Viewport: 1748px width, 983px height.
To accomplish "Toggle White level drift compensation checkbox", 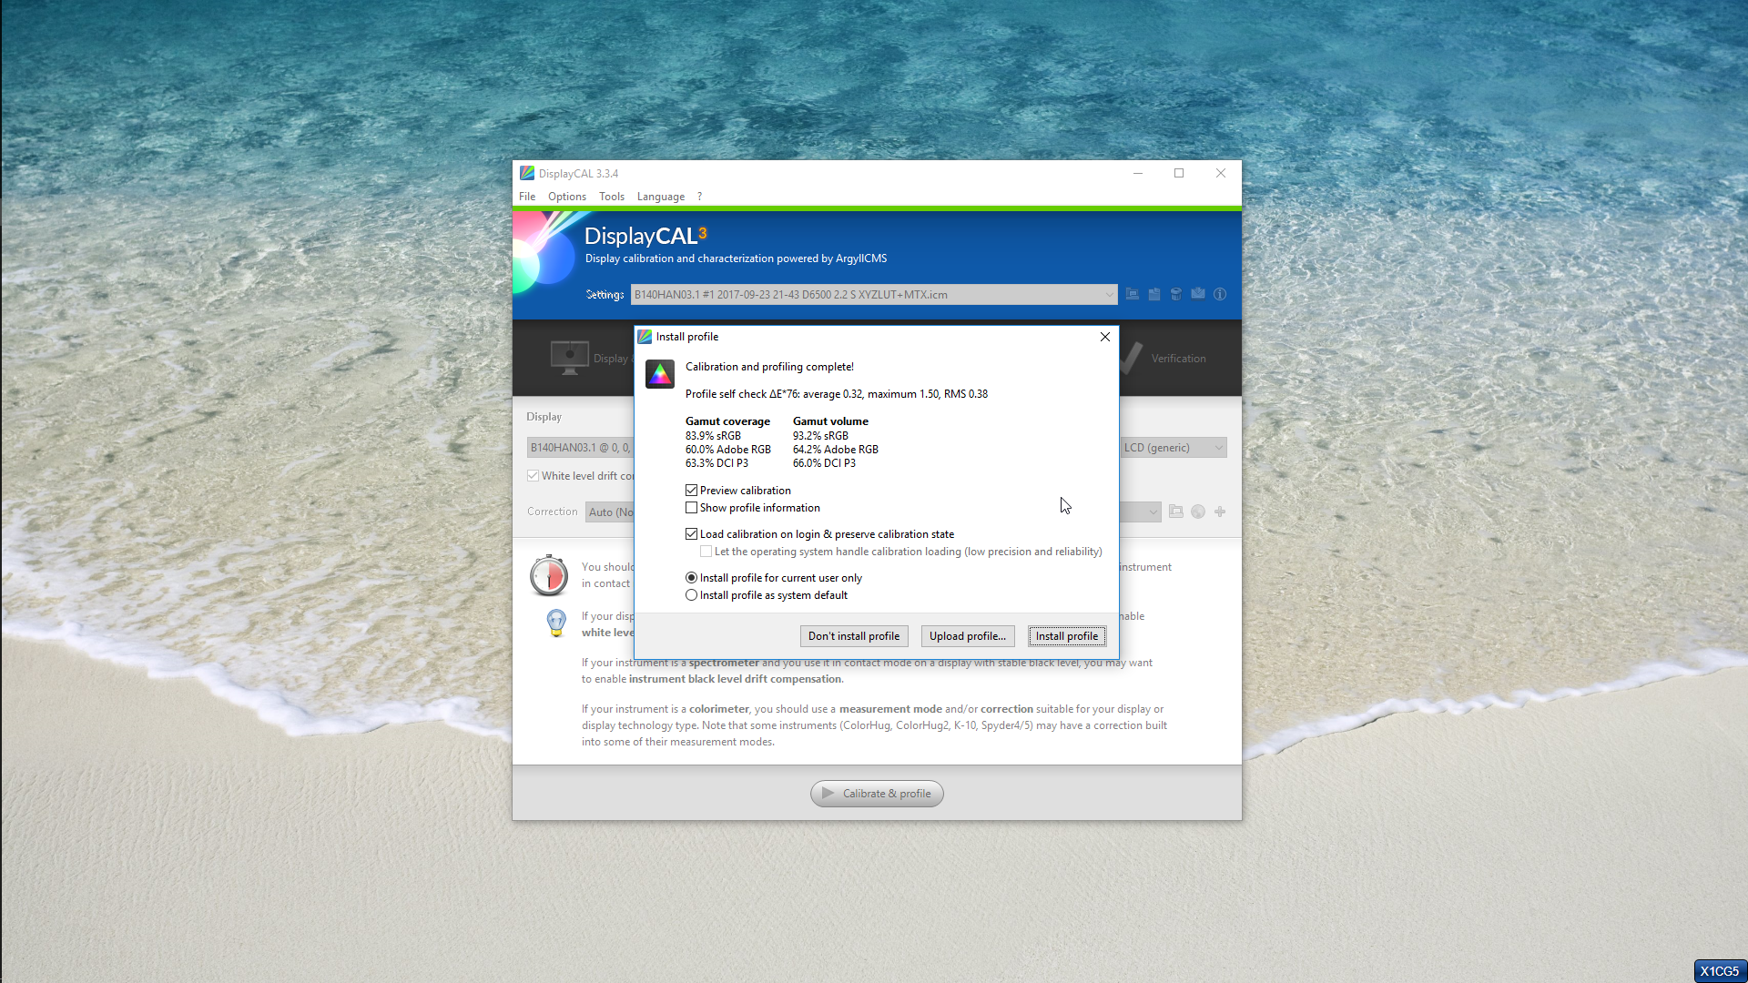I will (x=534, y=476).
